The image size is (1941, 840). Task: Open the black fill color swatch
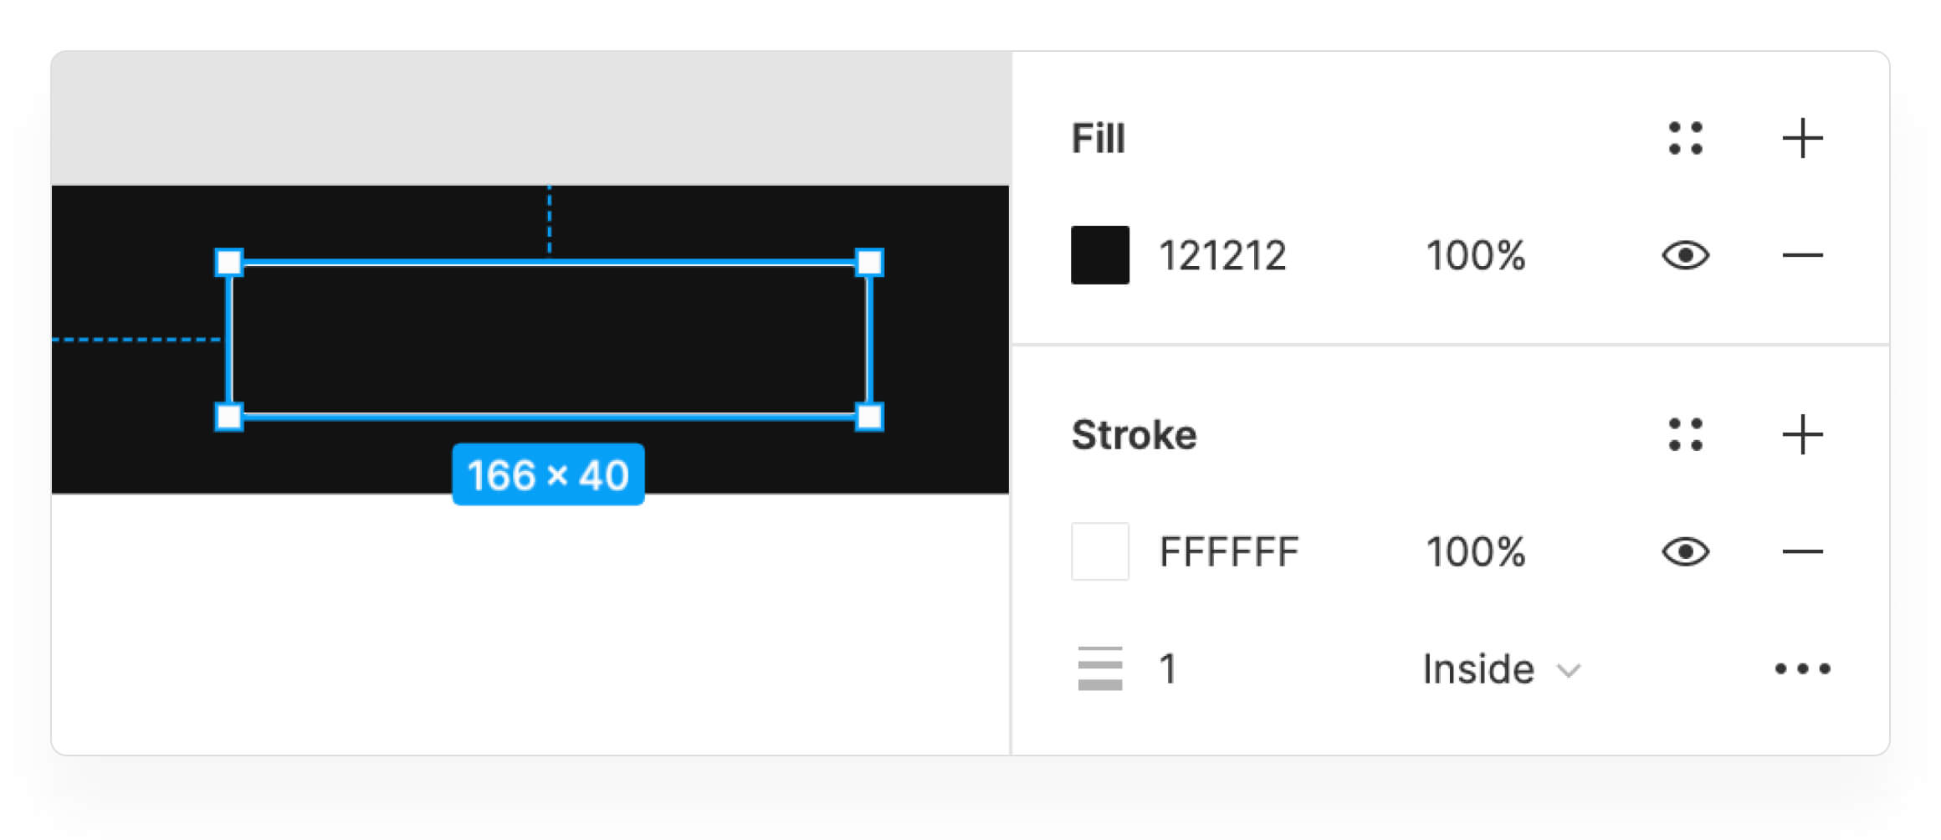(x=1099, y=255)
